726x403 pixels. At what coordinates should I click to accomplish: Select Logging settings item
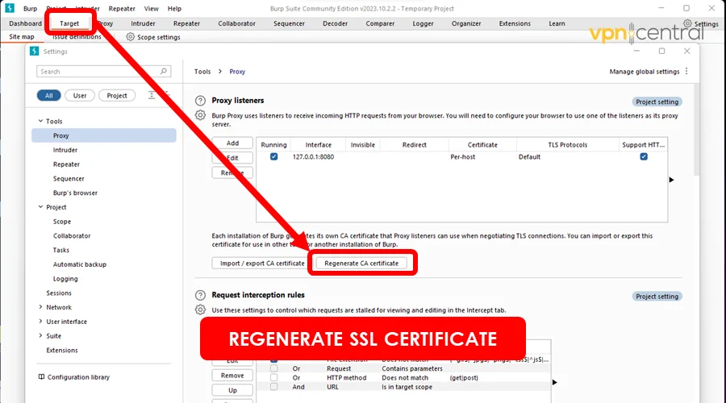coord(65,279)
